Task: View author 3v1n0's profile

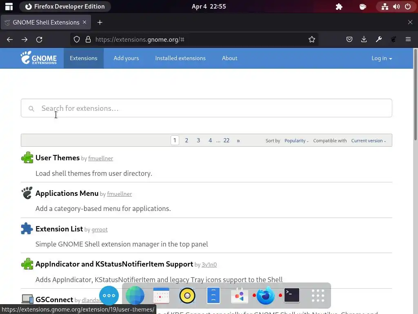Action: point(209,265)
